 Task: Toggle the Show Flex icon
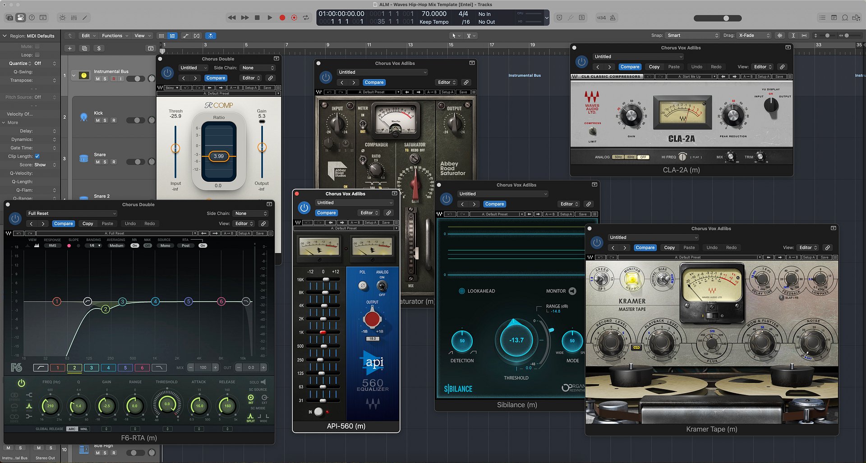196,36
